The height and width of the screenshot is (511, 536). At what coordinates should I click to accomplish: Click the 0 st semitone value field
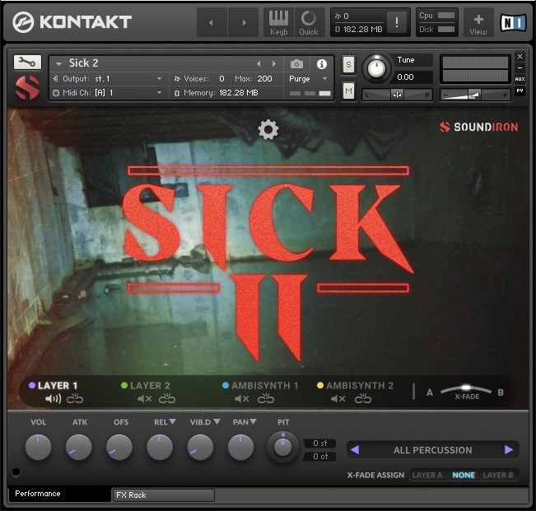[320, 443]
